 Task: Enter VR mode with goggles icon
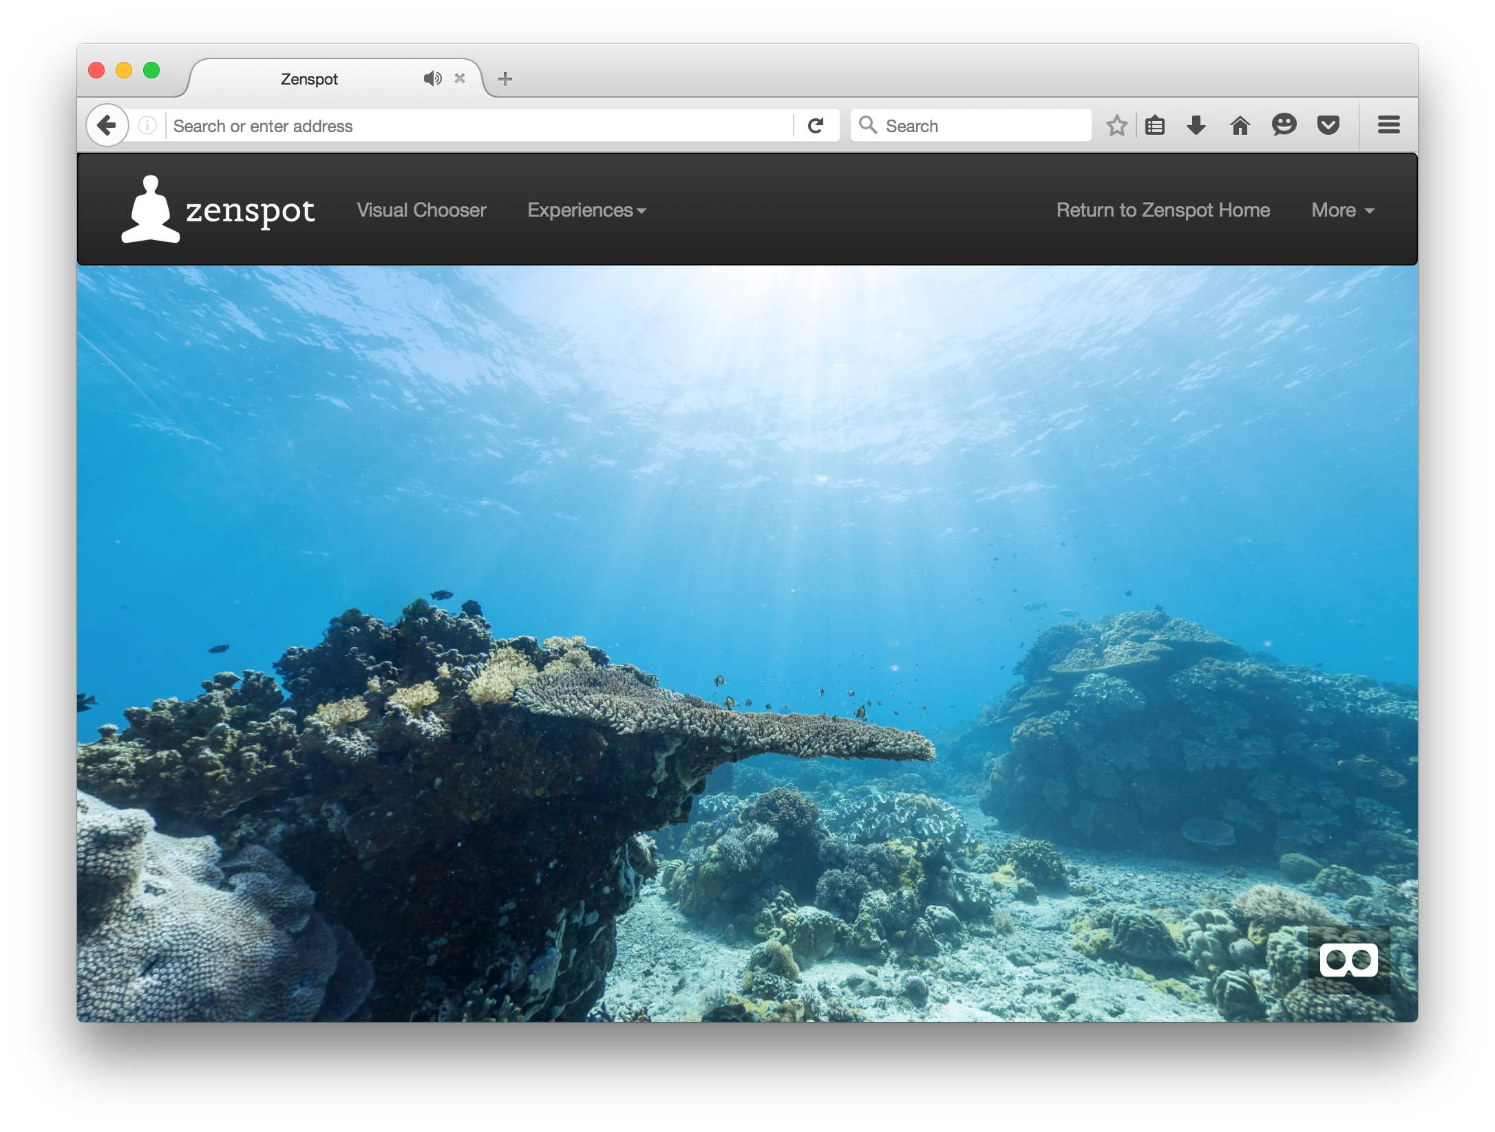pos(1348,960)
